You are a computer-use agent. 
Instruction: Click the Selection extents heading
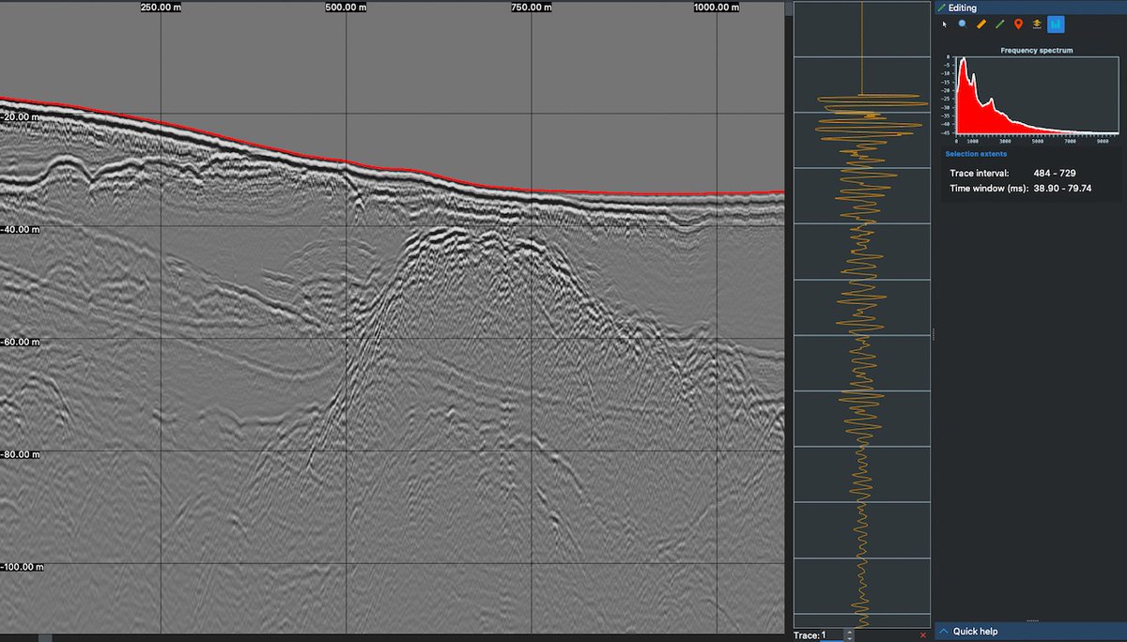(x=976, y=154)
